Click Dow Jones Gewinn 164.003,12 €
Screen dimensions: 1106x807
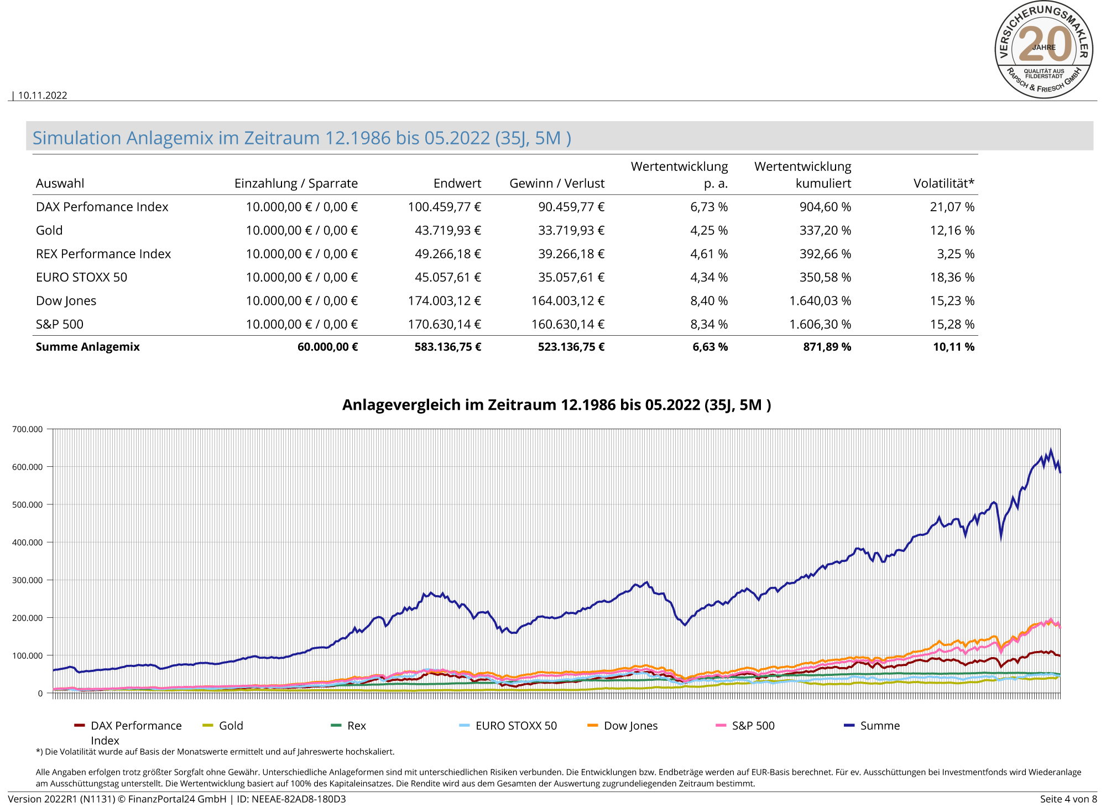568,301
